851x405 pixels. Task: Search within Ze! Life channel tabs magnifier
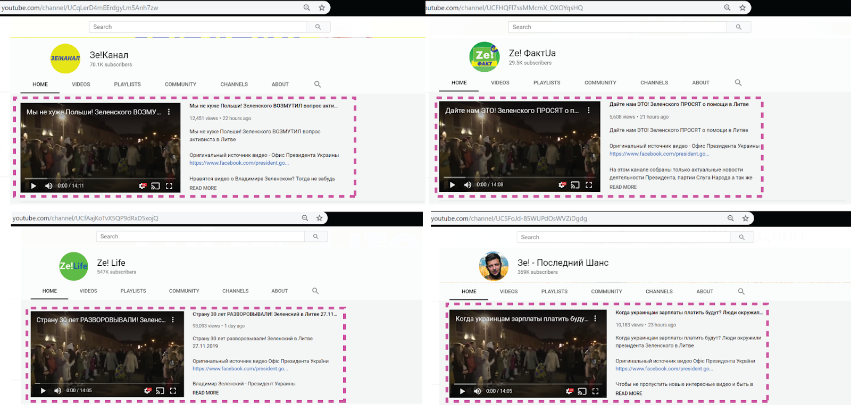(315, 291)
